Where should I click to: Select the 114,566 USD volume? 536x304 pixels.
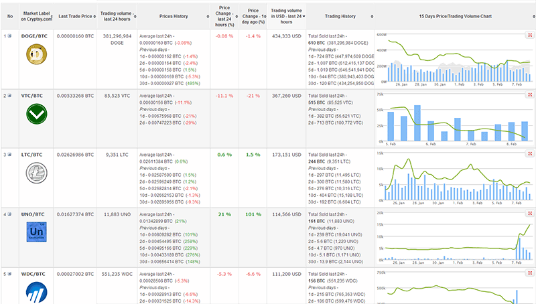tap(287, 214)
